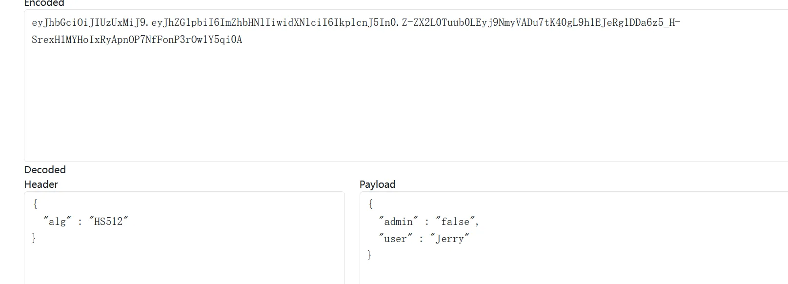Click the "Decoded" section label
The image size is (788, 284).
[45, 170]
